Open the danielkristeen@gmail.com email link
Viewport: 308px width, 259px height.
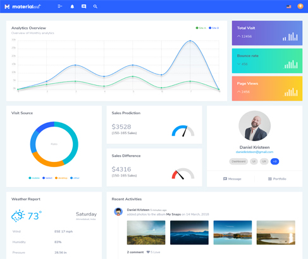tap(254, 152)
